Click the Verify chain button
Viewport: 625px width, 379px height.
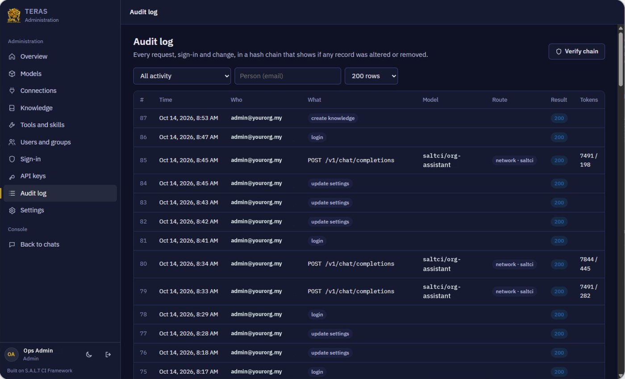[576, 51]
